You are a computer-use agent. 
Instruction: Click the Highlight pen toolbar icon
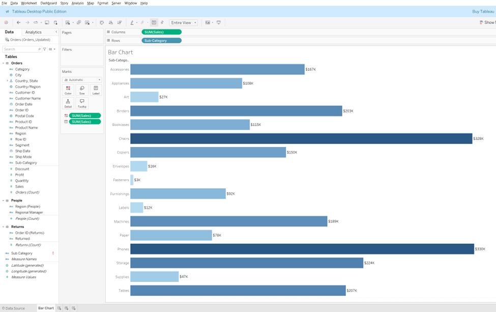pos(132,22)
